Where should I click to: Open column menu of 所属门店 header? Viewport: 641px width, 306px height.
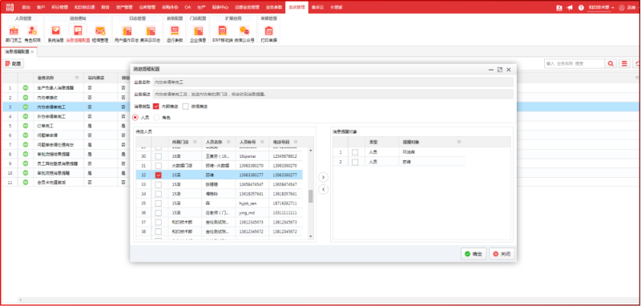pyautogui.click(x=195, y=142)
